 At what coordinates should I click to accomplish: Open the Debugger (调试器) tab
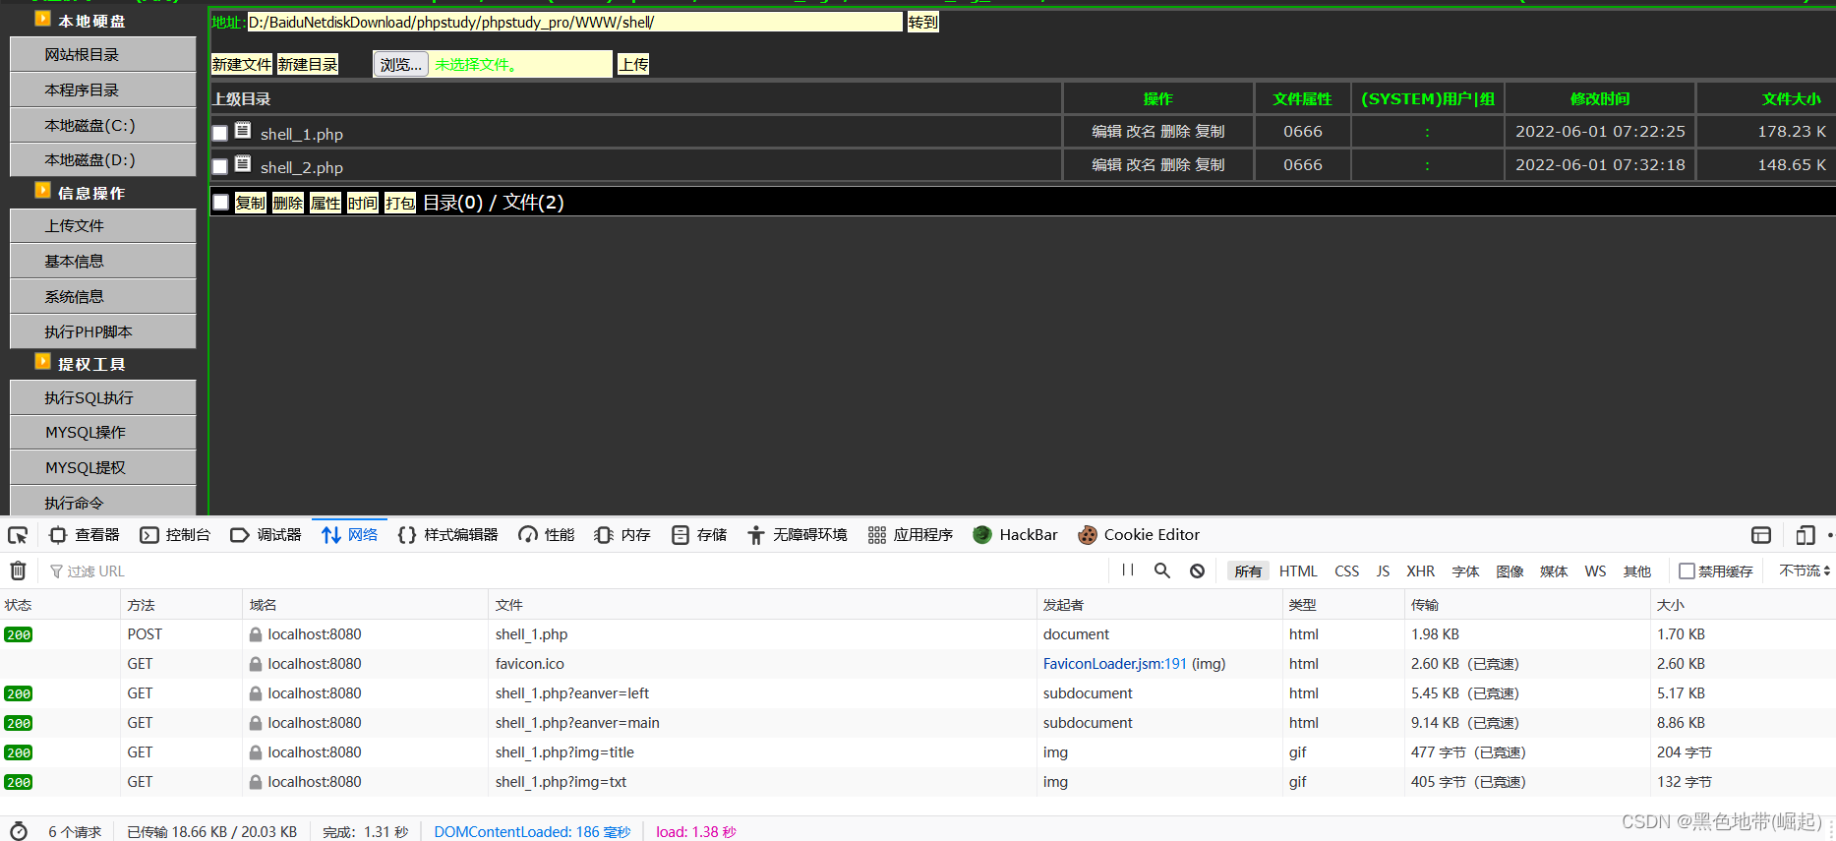pos(266,535)
